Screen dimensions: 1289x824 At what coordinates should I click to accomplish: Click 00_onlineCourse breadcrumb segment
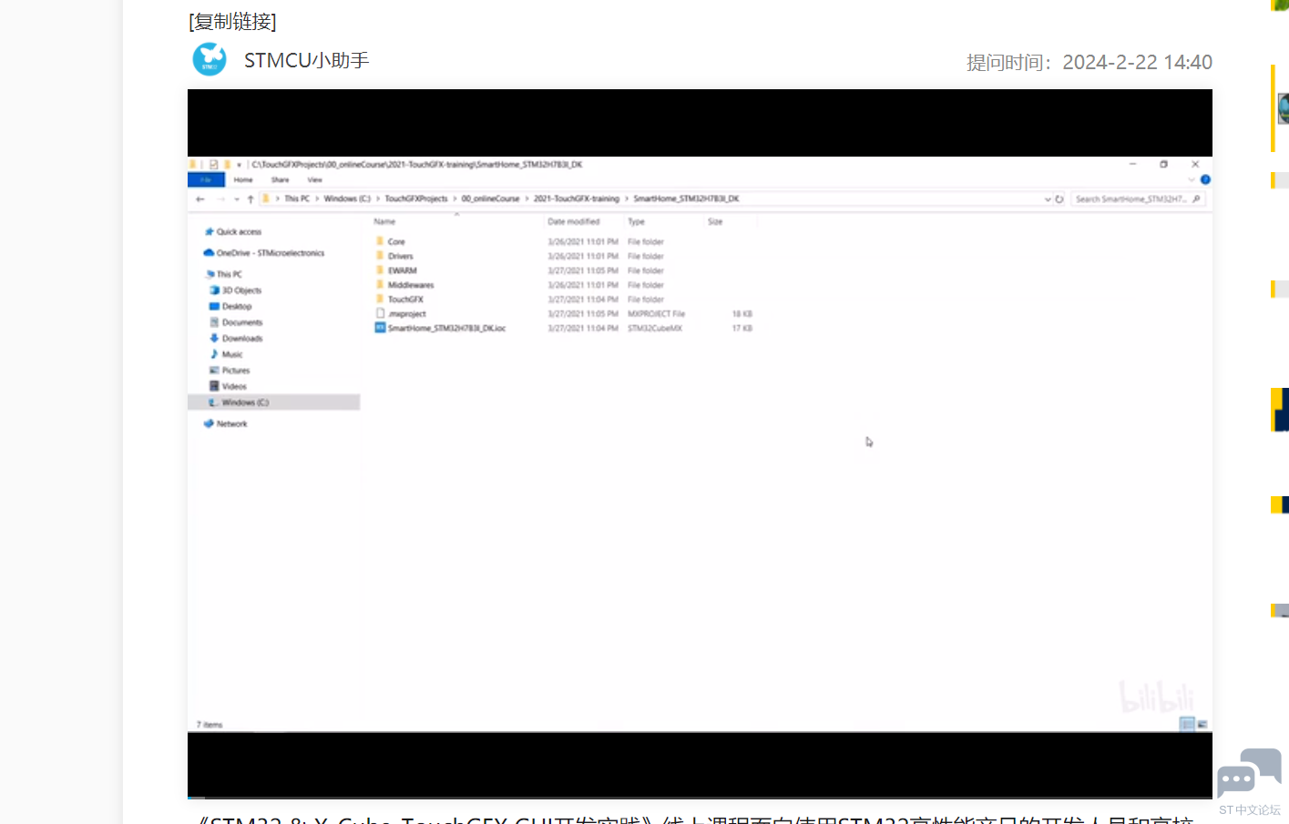(x=490, y=198)
